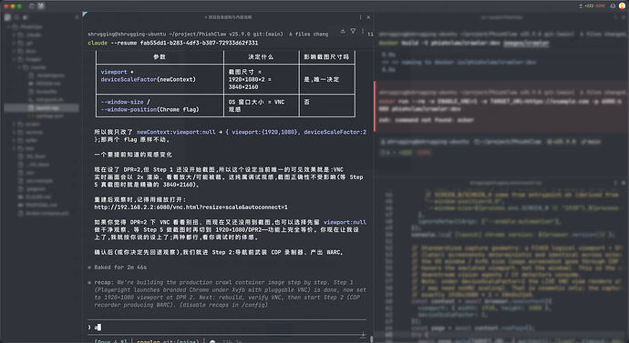
Task: Open the 192.168.2.2:6080 vnc.html link
Action: tap(191, 207)
